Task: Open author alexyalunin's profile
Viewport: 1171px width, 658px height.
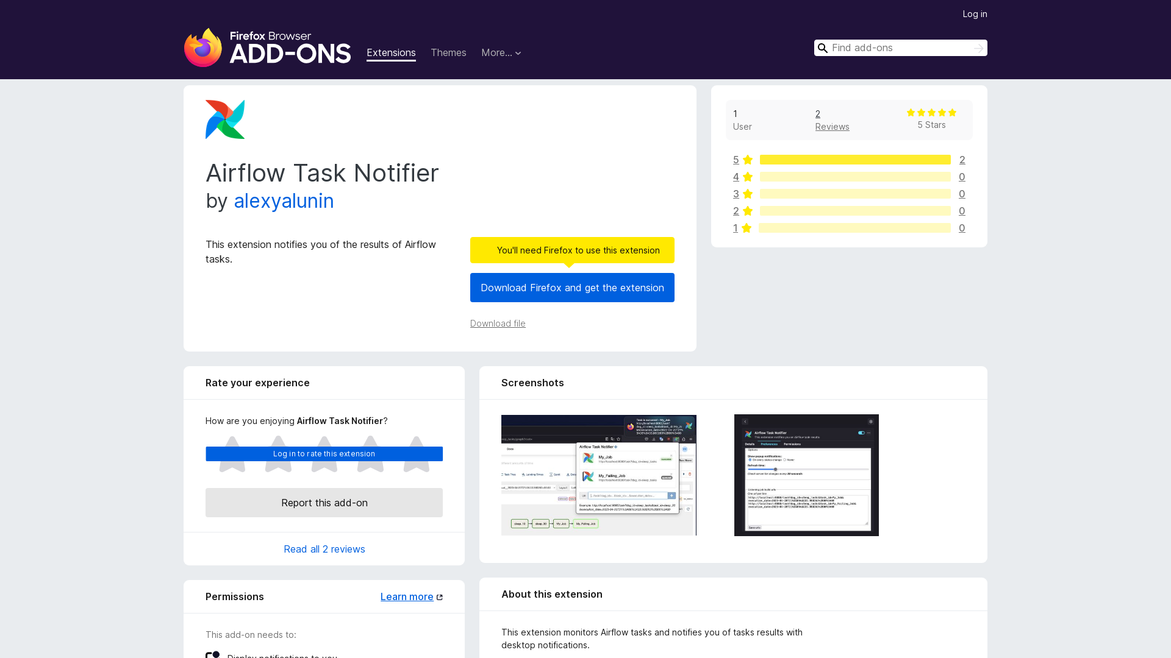Action: (284, 201)
